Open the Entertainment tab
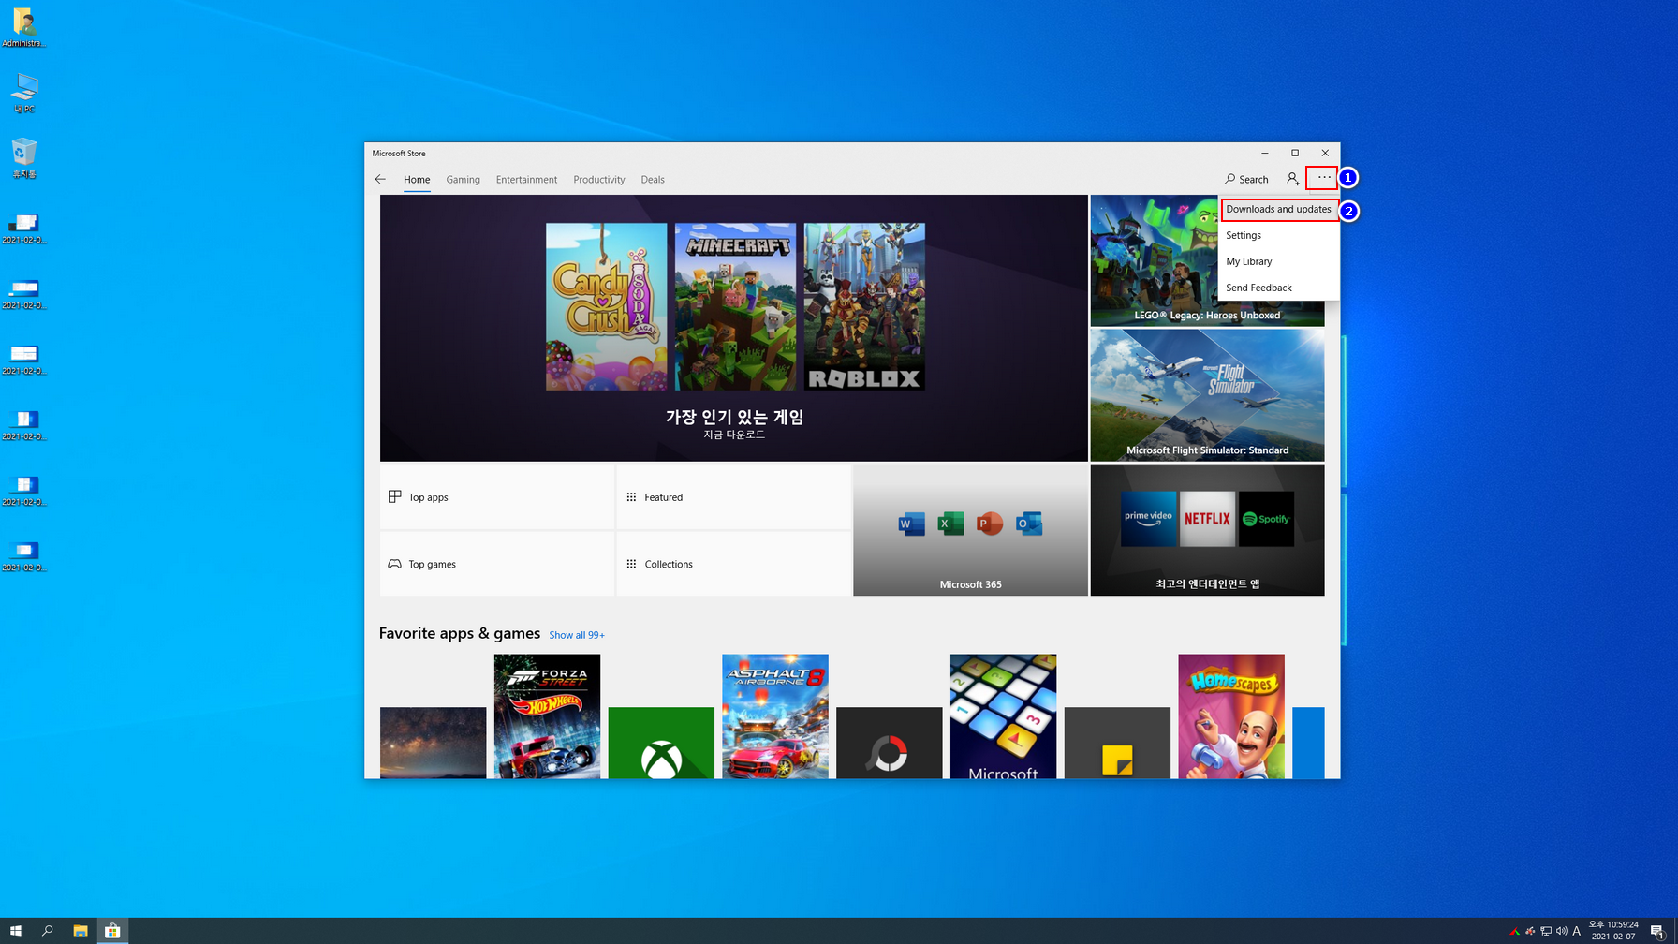Viewport: 1678px width, 944px height. pyautogui.click(x=526, y=180)
